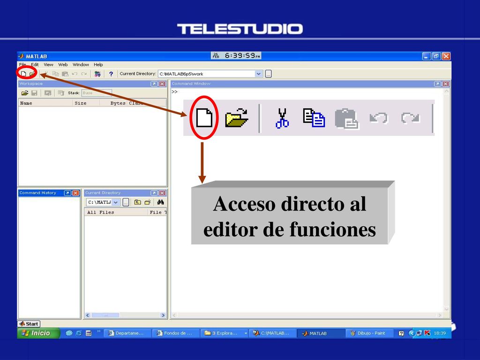
Task: Open the Help menu
Action: [98, 65]
